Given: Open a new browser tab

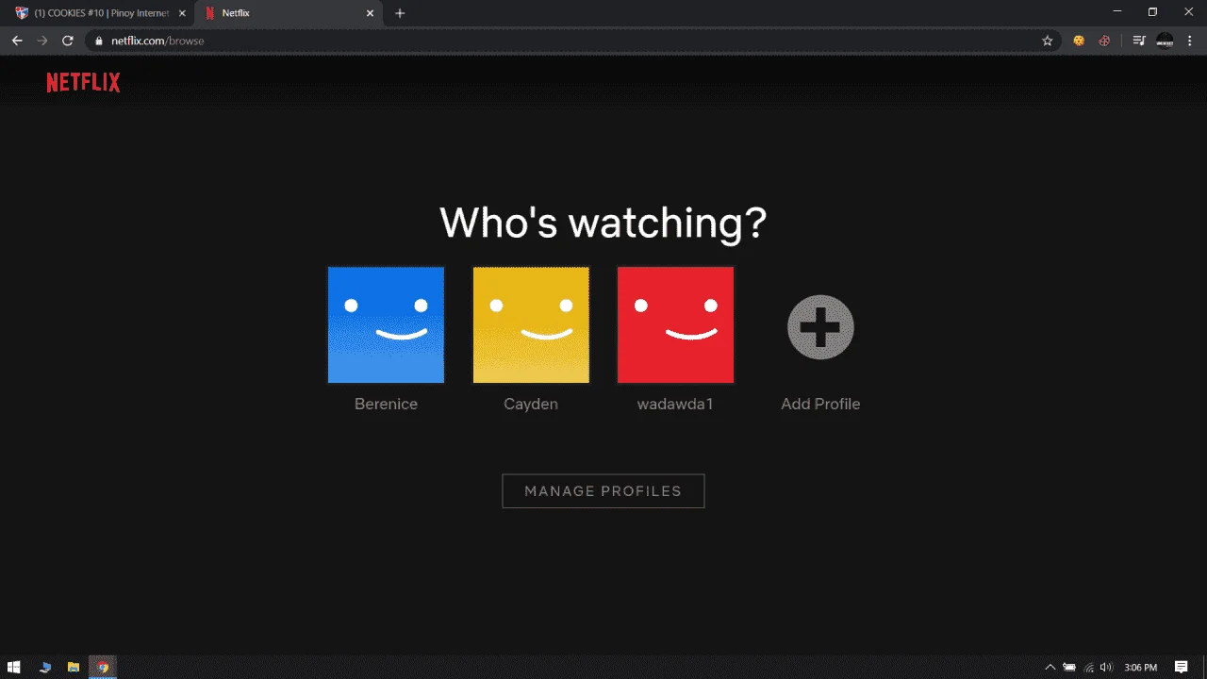Looking at the screenshot, I should click(x=400, y=13).
